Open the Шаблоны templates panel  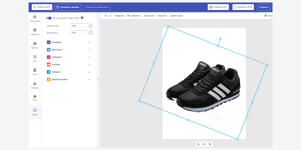(x=35, y=32)
